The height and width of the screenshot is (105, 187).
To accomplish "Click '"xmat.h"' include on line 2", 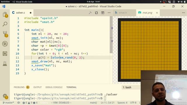I will pyautogui.click(x=47, y=22).
